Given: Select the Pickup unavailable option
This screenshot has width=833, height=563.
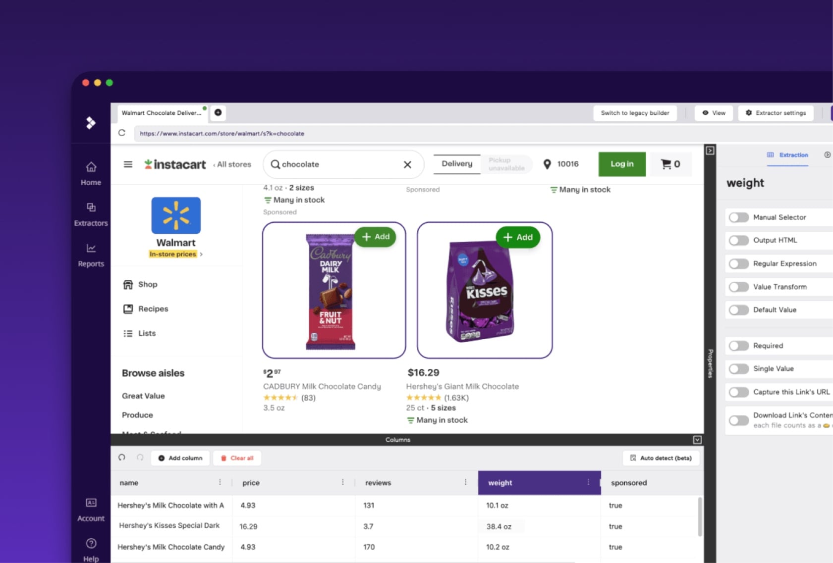Looking at the screenshot, I should coord(506,164).
